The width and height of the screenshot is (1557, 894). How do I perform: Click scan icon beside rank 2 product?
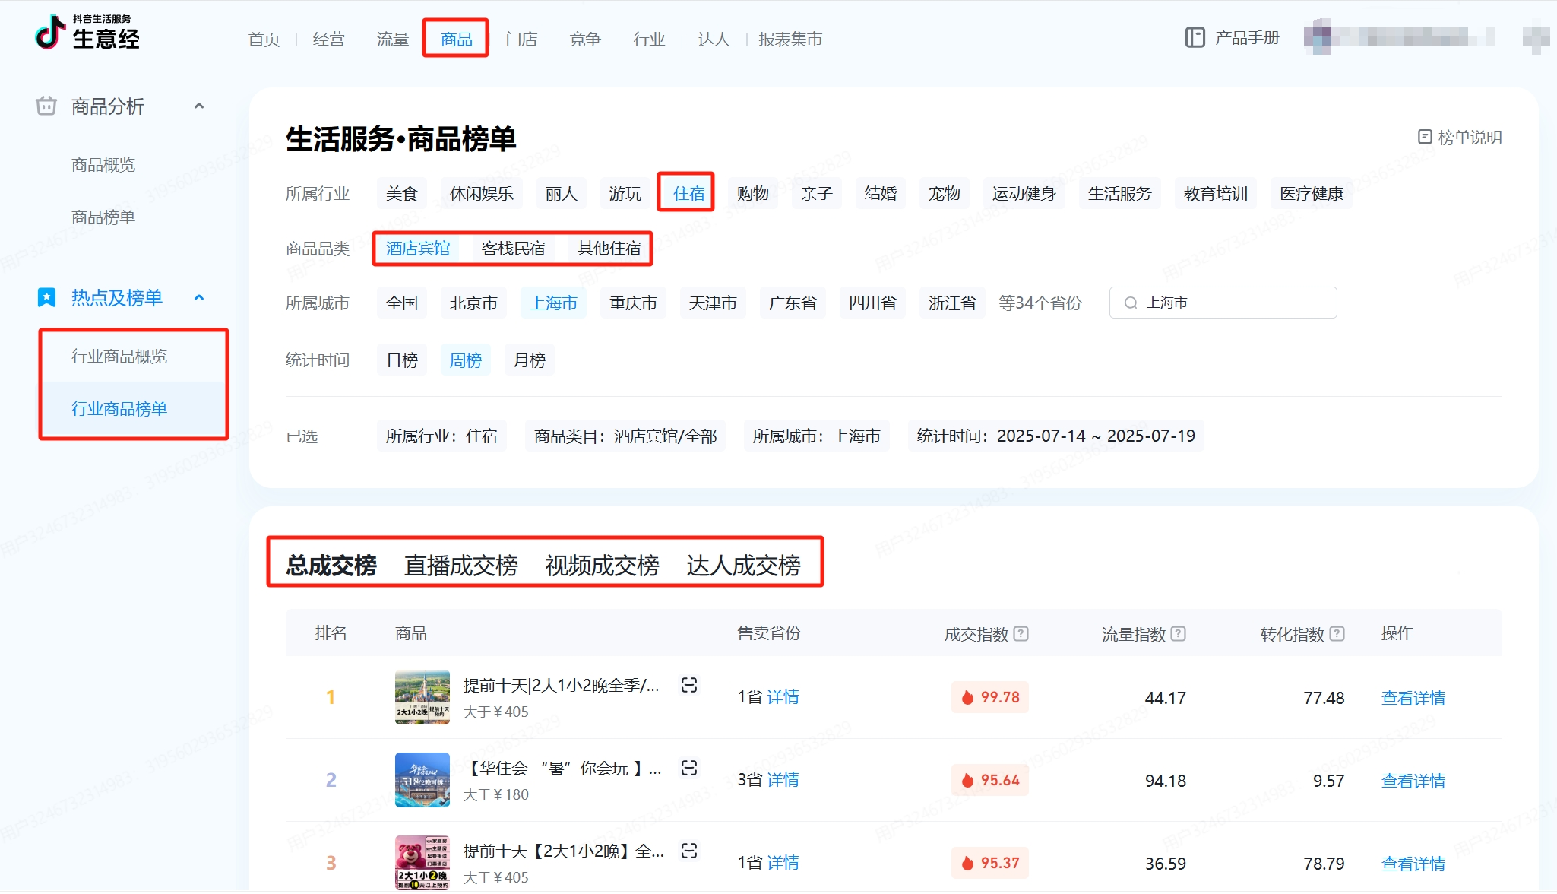pos(688,769)
